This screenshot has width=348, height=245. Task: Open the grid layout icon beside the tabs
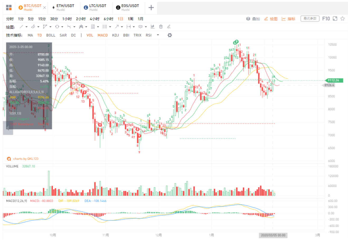9,8
